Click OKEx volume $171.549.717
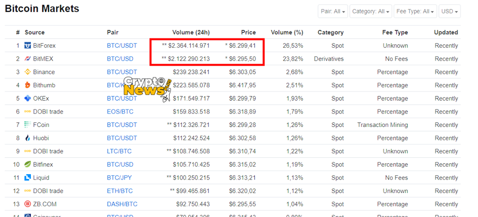The image size is (478, 217). [191, 99]
